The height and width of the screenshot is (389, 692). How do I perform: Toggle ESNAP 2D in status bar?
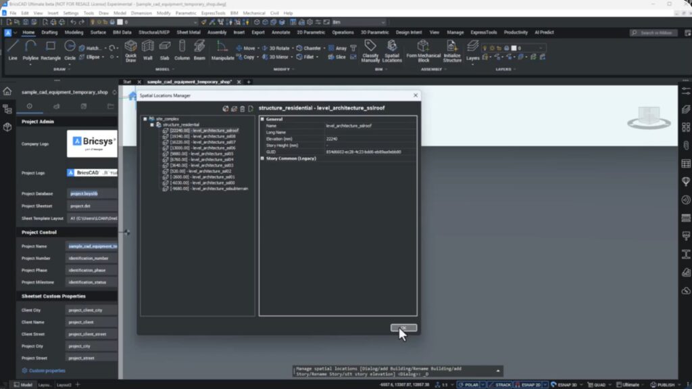528,384
